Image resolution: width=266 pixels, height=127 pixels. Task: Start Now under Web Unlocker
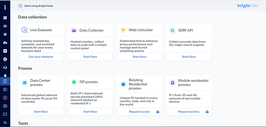[x=139, y=57]
